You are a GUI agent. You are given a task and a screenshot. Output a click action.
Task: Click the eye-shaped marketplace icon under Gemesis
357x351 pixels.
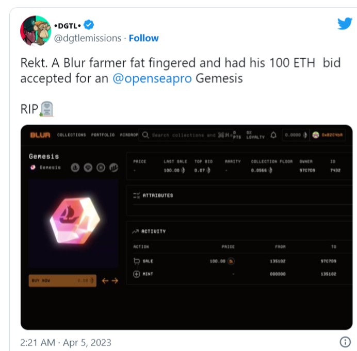[x=88, y=168]
